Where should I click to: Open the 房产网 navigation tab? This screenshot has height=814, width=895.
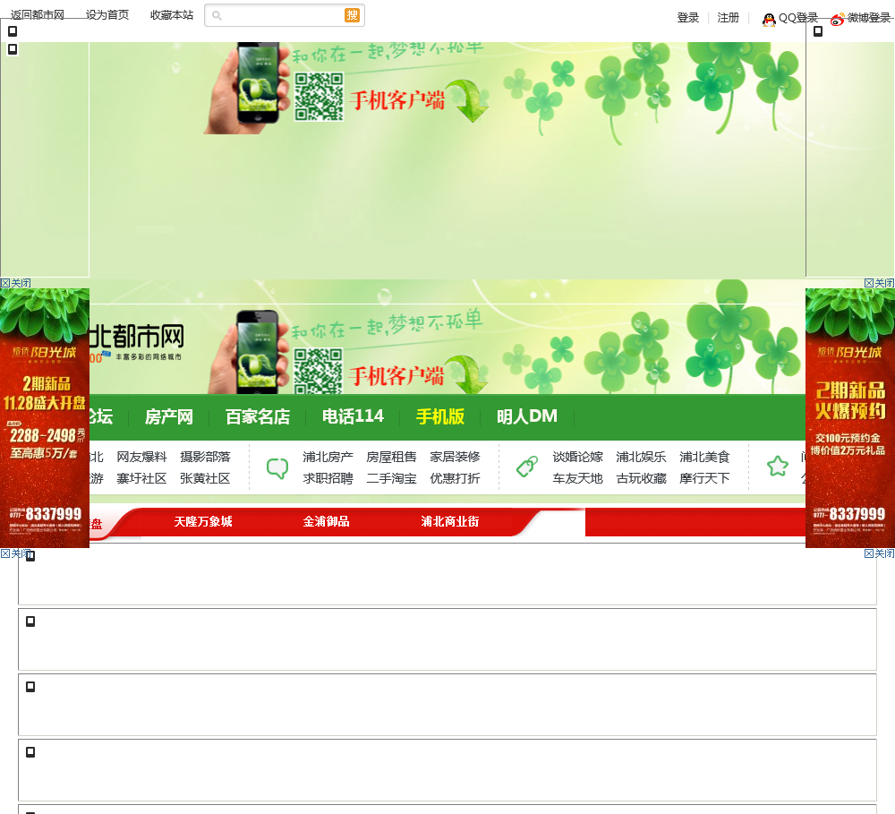(x=169, y=416)
